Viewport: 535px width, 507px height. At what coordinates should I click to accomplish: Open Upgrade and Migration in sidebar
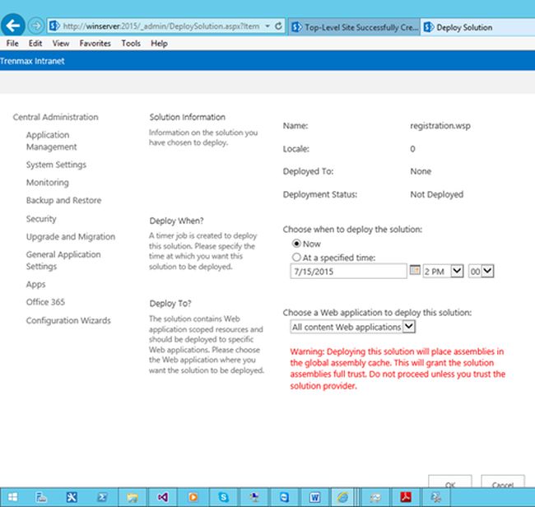[x=71, y=236]
